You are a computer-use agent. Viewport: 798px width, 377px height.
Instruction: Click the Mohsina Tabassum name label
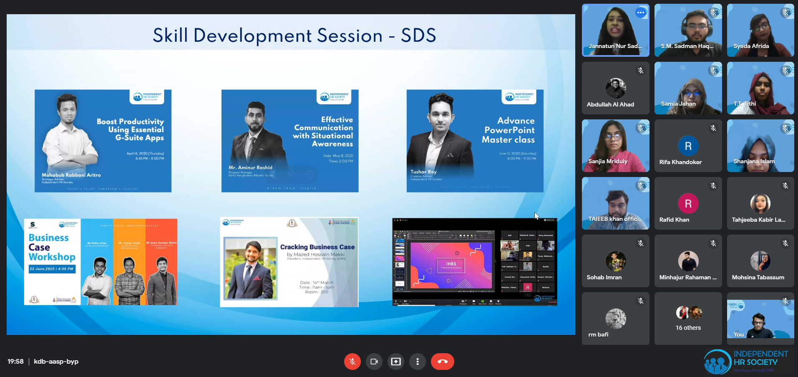(758, 277)
